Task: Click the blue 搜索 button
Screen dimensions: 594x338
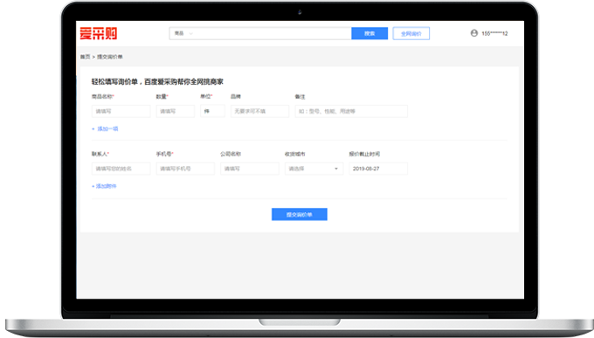Action: (x=370, y=33)
